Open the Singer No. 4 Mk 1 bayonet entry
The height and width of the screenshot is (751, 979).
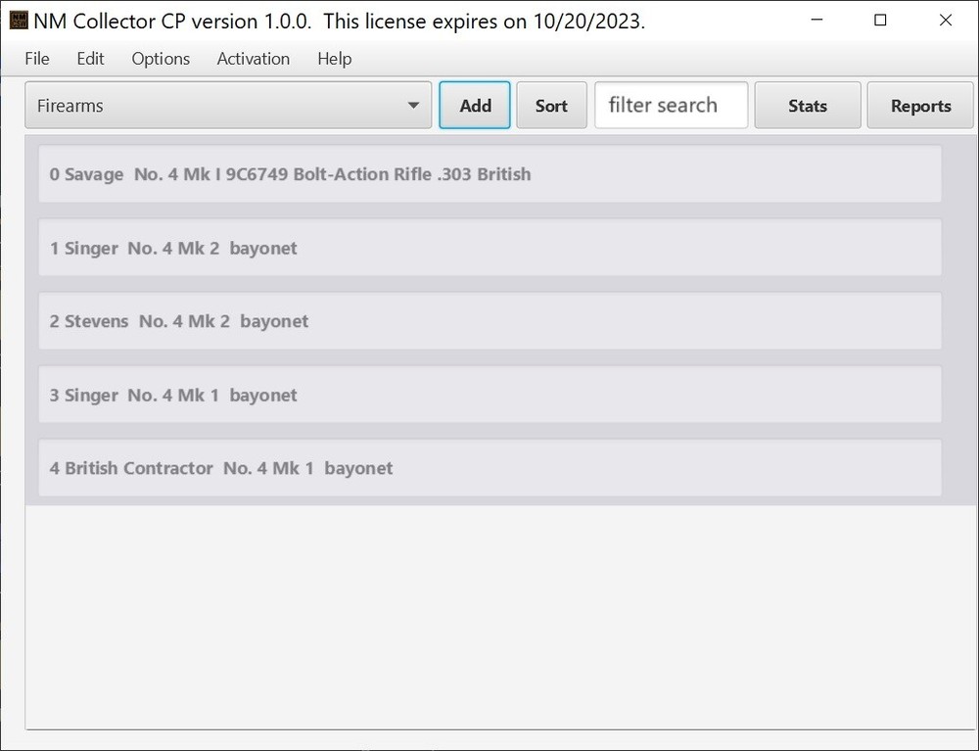tap(489, 395)
